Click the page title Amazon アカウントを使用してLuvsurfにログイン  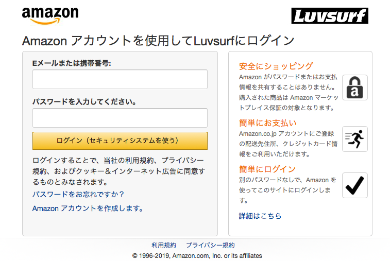coord(158,41)
